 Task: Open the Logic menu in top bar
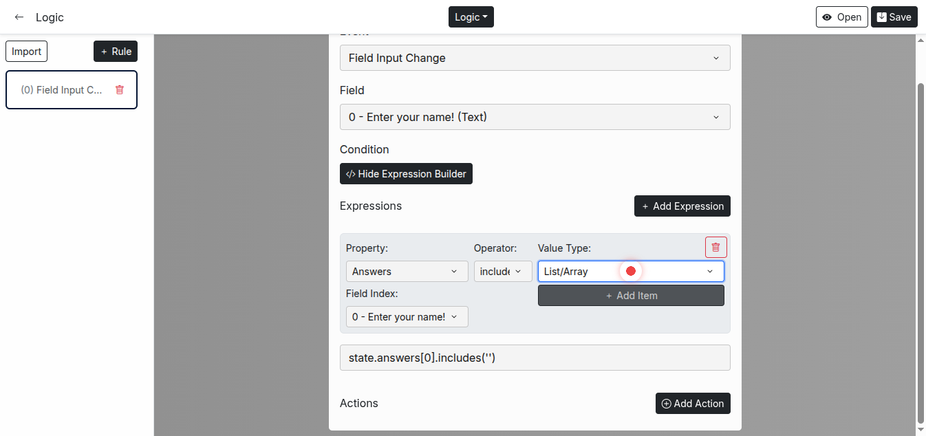pos(471,17)
